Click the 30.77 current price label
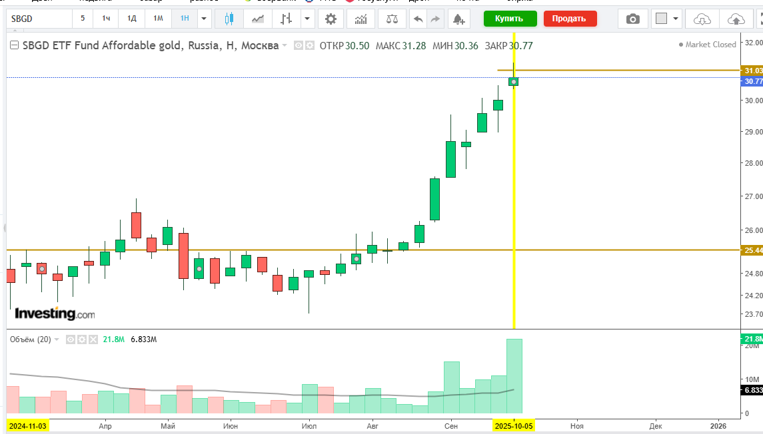The image size is (763, 434). point(752,81)
